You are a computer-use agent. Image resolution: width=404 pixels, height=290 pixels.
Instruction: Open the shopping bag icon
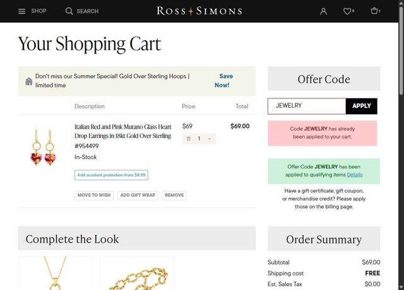tap(374, 11)
